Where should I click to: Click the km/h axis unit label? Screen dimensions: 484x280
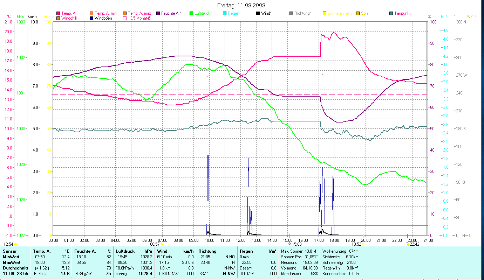(x=32, y=16)
